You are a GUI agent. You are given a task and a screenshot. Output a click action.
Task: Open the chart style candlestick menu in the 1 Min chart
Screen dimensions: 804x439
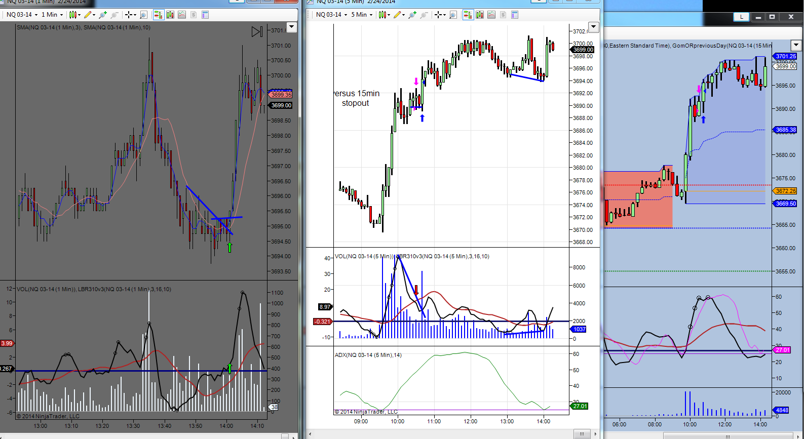click(73, 15)
